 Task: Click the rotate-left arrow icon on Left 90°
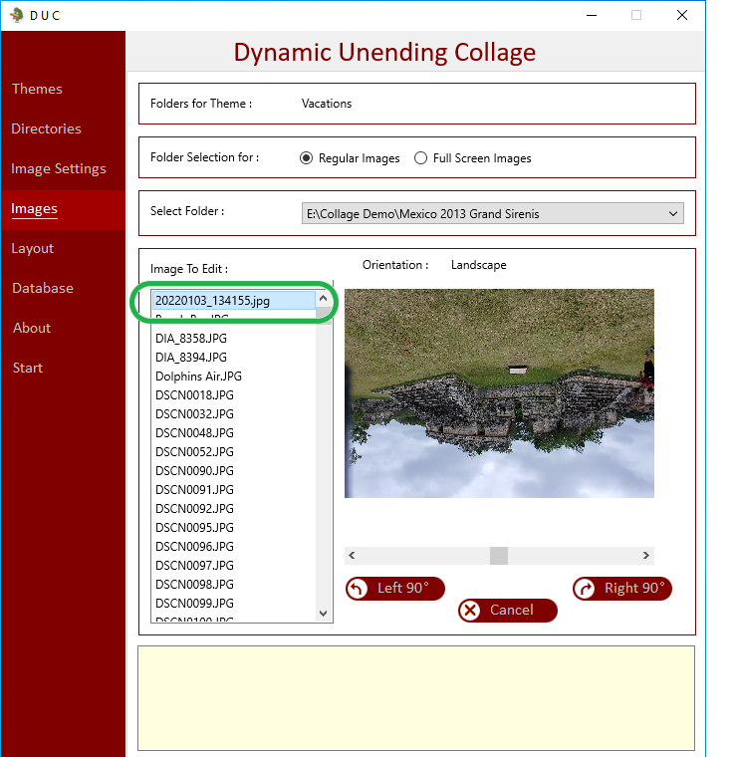pos(358,589)
